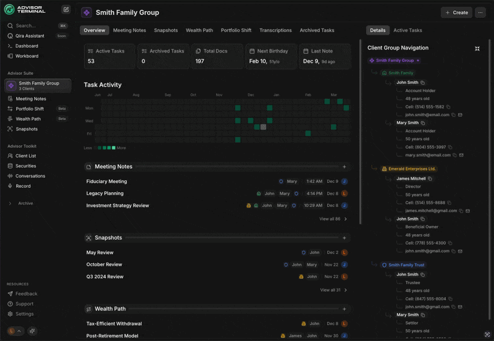This screenshot has height=341, width=494.
Task: Add a new Snapshot with plus
Action: 345,238
